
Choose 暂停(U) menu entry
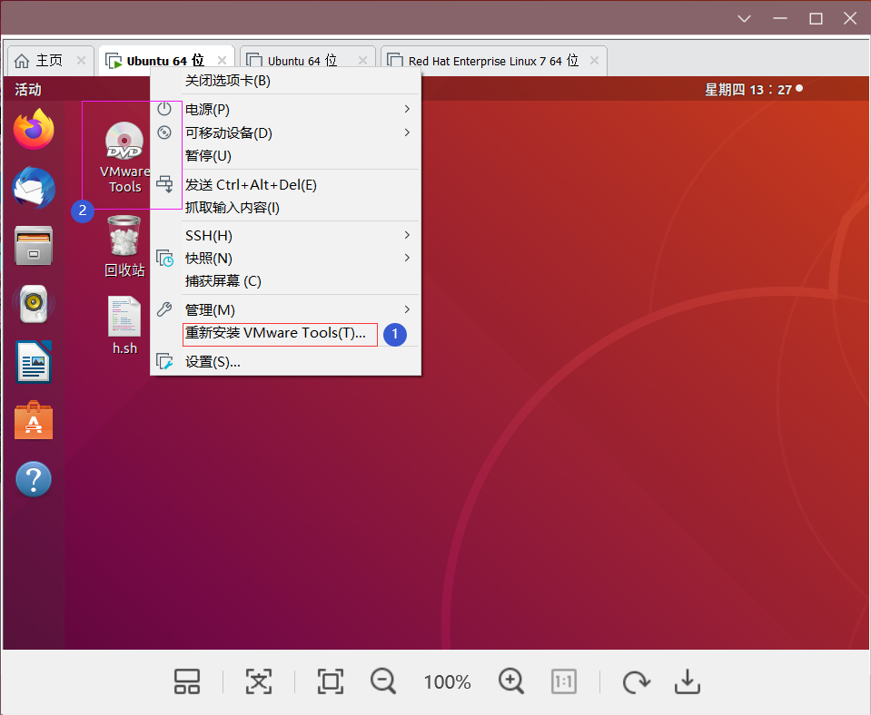click(285, 155)
